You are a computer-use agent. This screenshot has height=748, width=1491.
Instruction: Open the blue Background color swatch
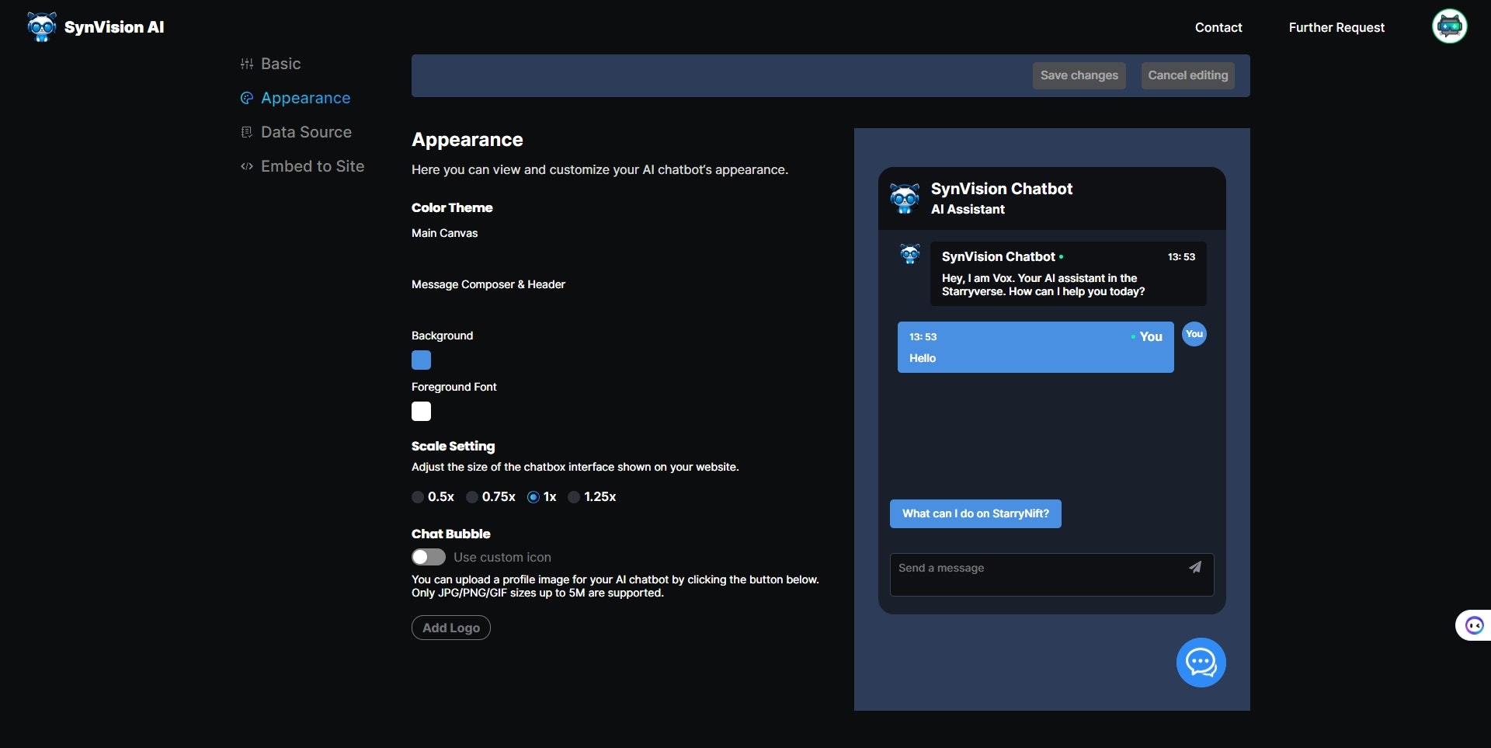click(421, 360)
